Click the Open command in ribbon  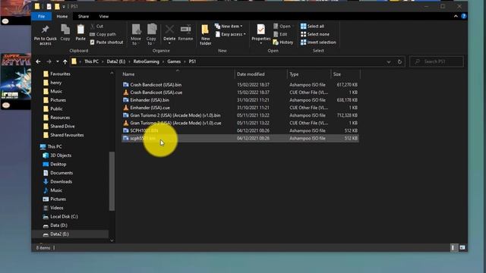click(282, 27)
